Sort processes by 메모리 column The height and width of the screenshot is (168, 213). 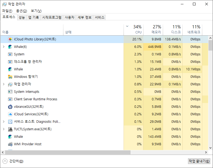coord(153,29)
